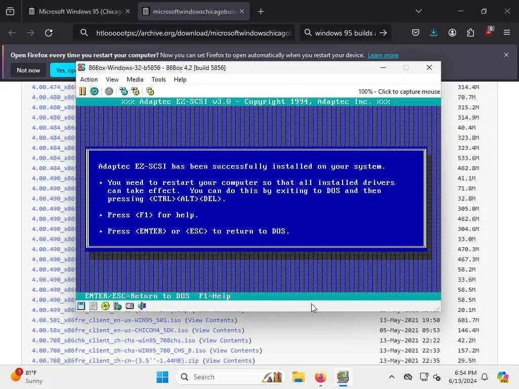The image size is (519, 389).
Task: View Contents of win95_708chs.iso
Action: tap(225, 340)
